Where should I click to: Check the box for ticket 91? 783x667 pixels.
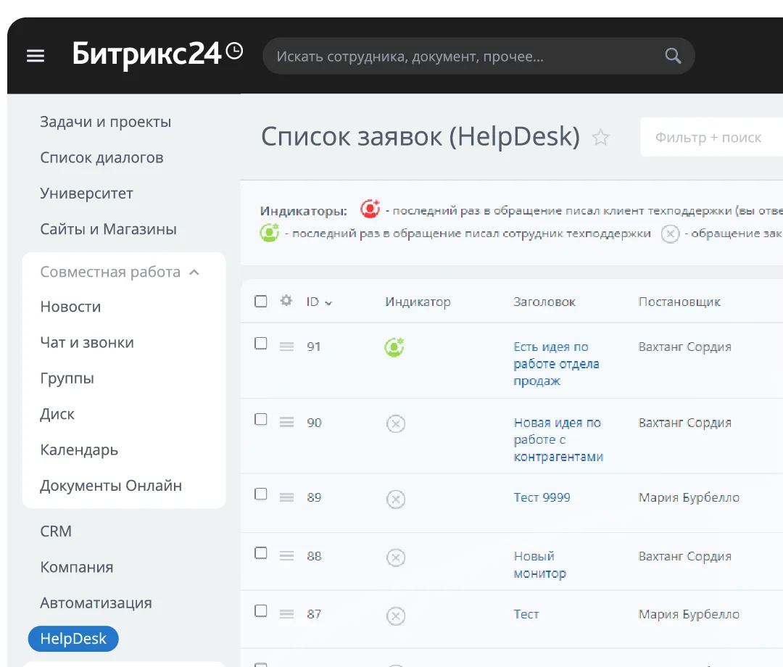(x=261, y=344)
